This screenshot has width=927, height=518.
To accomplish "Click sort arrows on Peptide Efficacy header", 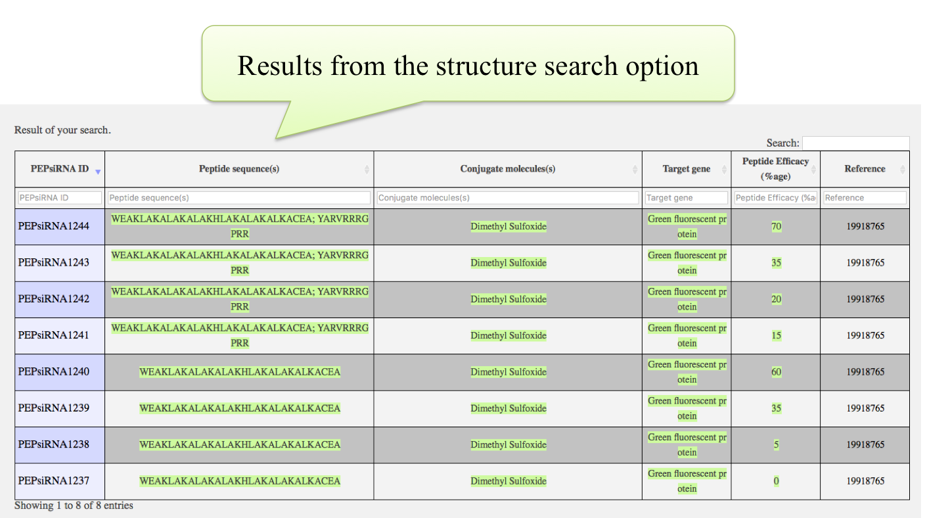I will (x=813, y=170).
